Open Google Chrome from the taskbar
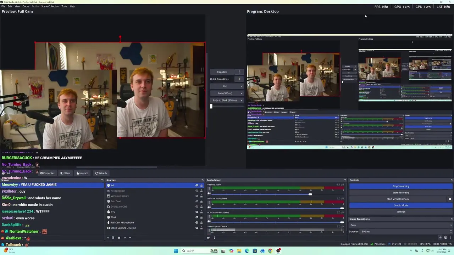The width and height of the screenshot is (454, 255). (270, 251)
